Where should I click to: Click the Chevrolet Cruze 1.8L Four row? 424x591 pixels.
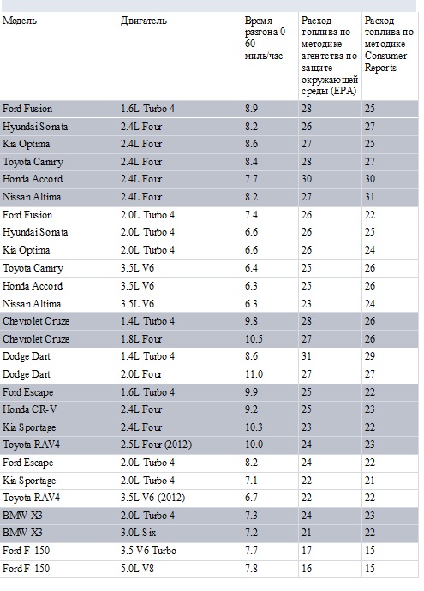coord(209,339)
